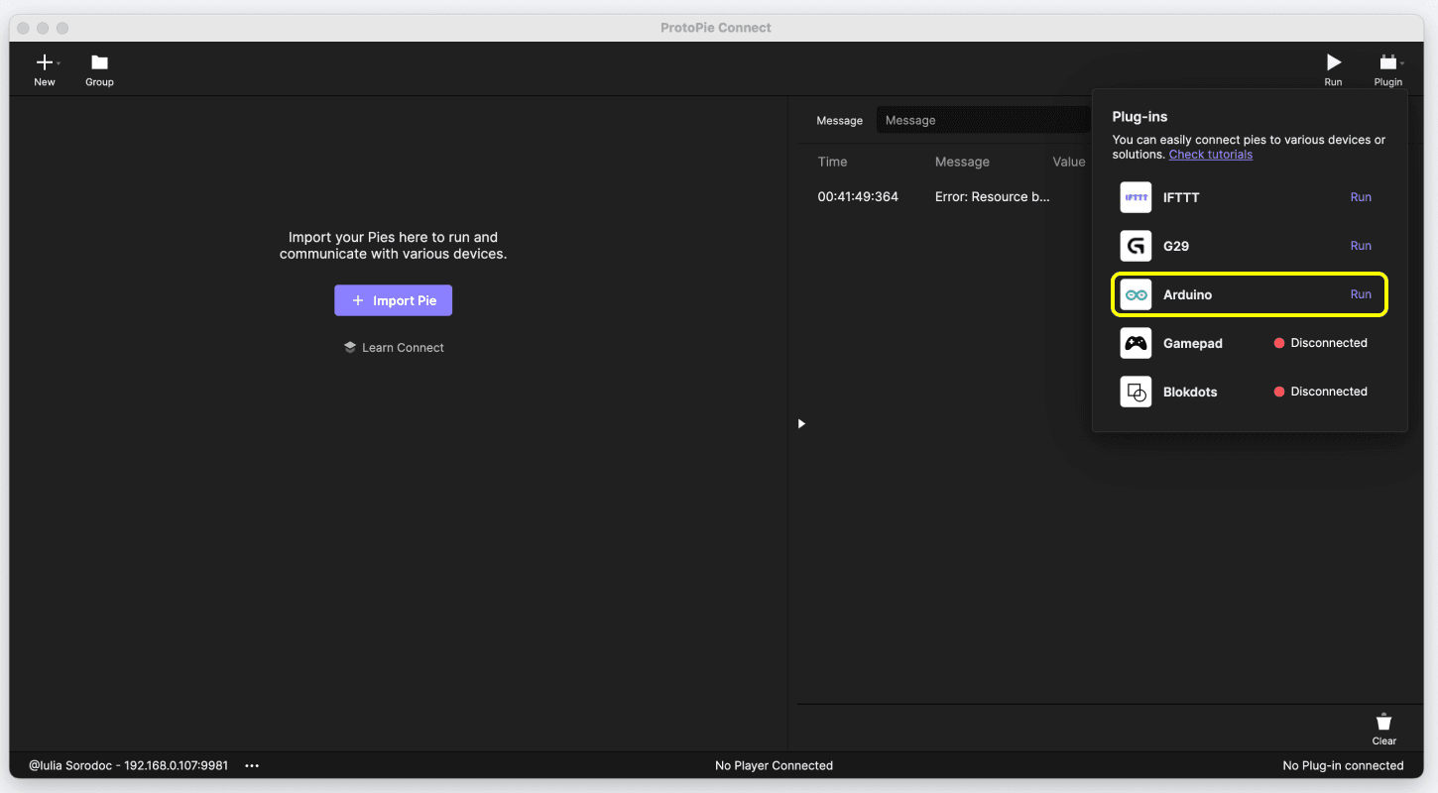The image size is (1438, 793).
Task: Click the Gamepad plug-in name
Action: pos(1192,343)
